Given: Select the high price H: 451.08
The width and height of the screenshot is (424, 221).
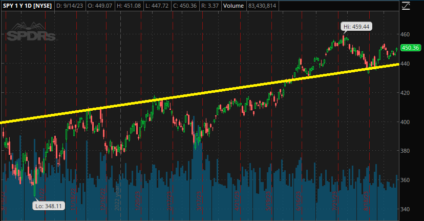Looking at the screenshot, I should (129, 6).
